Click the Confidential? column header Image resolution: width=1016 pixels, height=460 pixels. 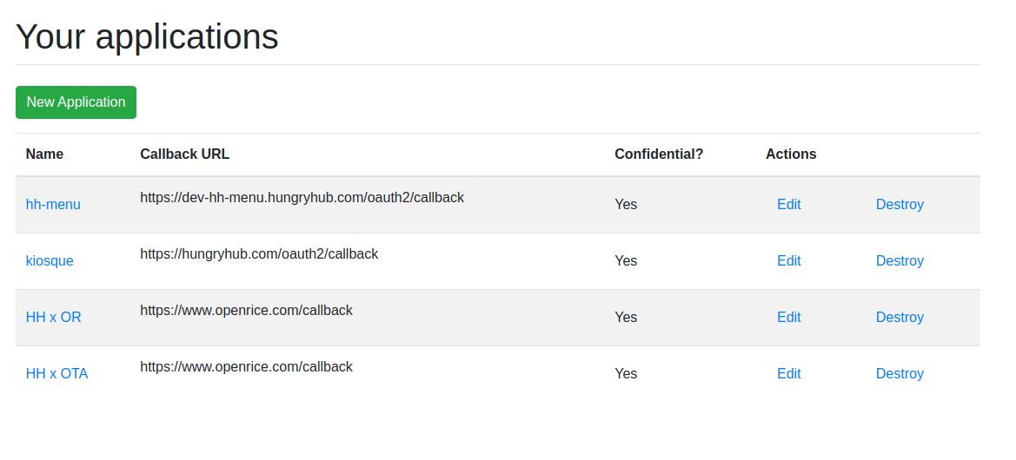pos(658,154)
